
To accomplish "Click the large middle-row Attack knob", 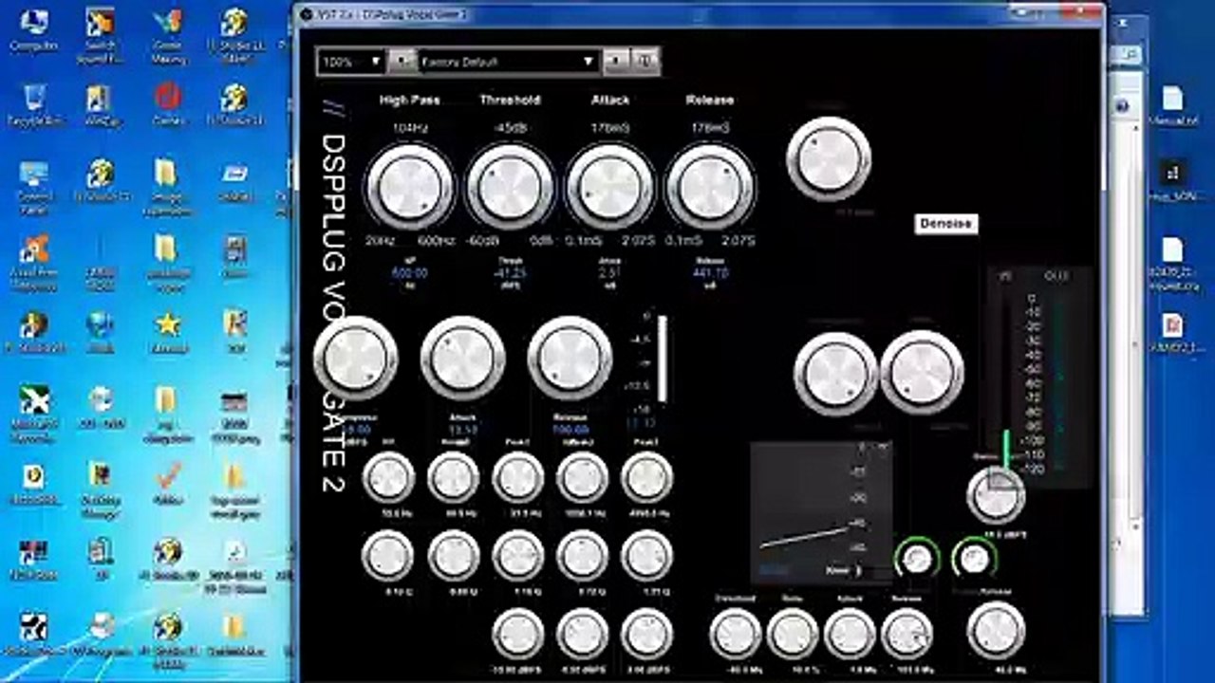I will coord(463,358).
